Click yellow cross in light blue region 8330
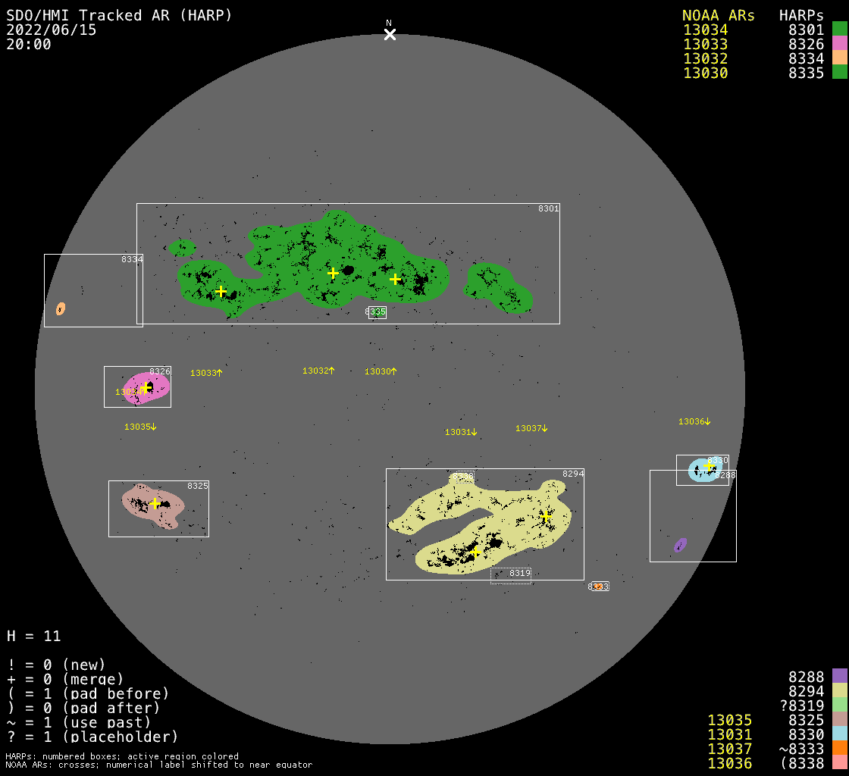849x776 pixels. [x=710, y=466]
